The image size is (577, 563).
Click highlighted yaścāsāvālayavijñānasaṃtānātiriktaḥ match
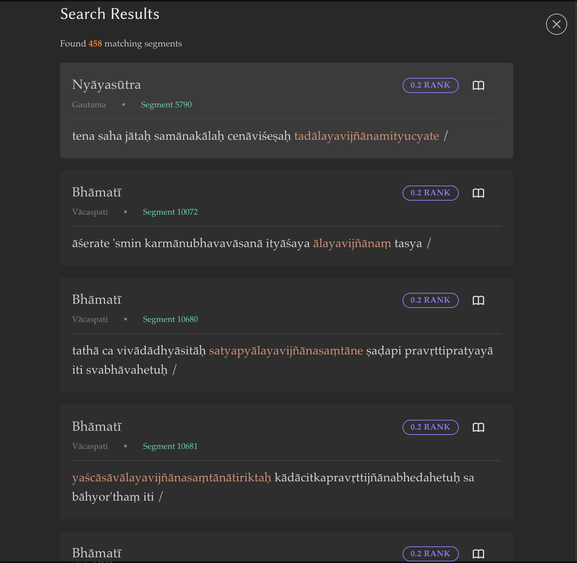171,478
